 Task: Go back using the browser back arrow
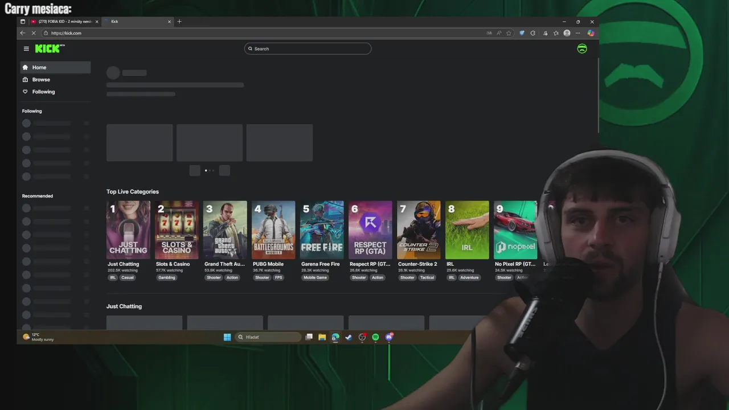pyautogui.click(x=23, y=33)
